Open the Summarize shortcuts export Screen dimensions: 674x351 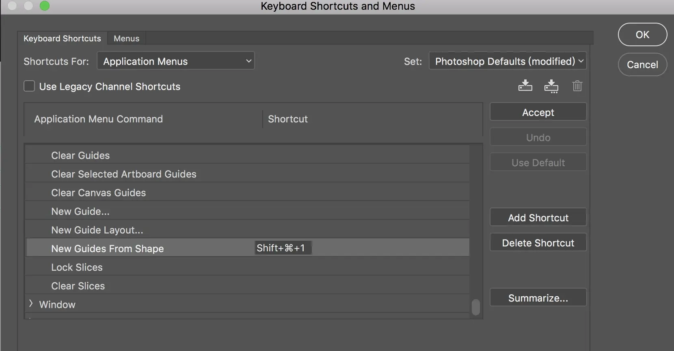click(x=538, y=298)
